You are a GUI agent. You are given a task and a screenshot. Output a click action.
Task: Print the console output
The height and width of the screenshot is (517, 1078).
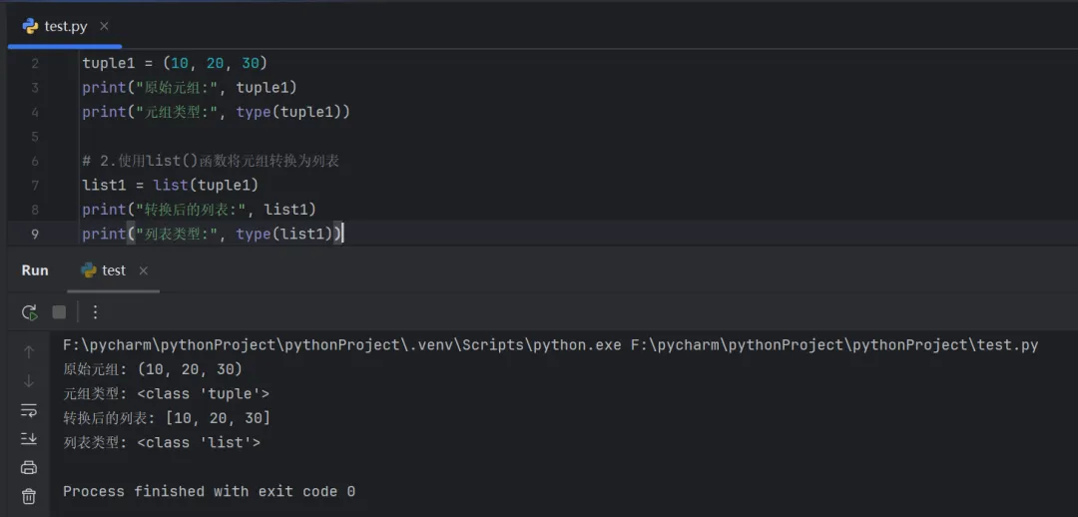29,467
